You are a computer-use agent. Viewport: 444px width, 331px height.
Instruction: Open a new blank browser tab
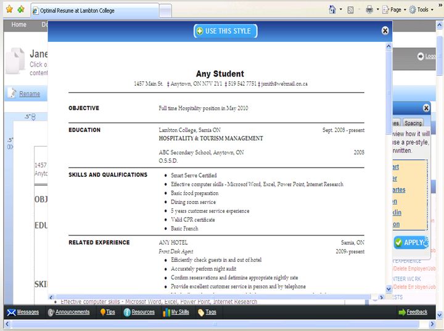coord(166,11)
